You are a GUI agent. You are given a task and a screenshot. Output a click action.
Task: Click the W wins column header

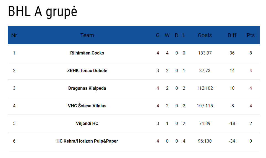coord(167,35)
